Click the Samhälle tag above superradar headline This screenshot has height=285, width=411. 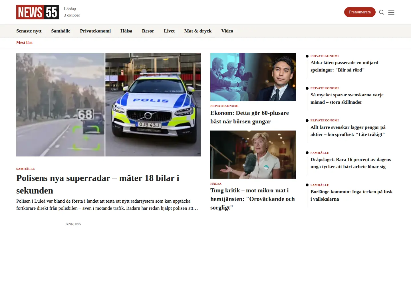tap(25, 169)
